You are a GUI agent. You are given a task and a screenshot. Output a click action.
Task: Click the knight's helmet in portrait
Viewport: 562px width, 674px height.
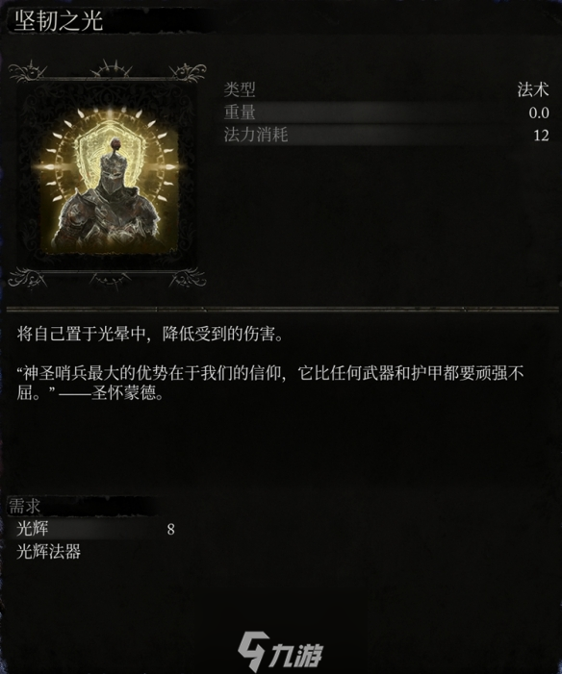[114, 169]
